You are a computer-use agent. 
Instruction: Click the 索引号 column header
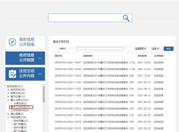pyautogui.click(x=58, y=56)
